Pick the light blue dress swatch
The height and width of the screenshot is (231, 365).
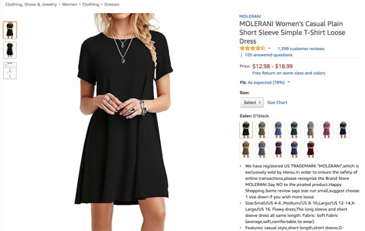(x=278, y=130)
